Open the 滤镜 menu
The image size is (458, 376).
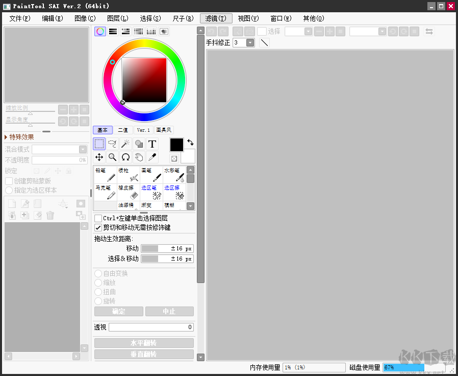tap(216, 18)
